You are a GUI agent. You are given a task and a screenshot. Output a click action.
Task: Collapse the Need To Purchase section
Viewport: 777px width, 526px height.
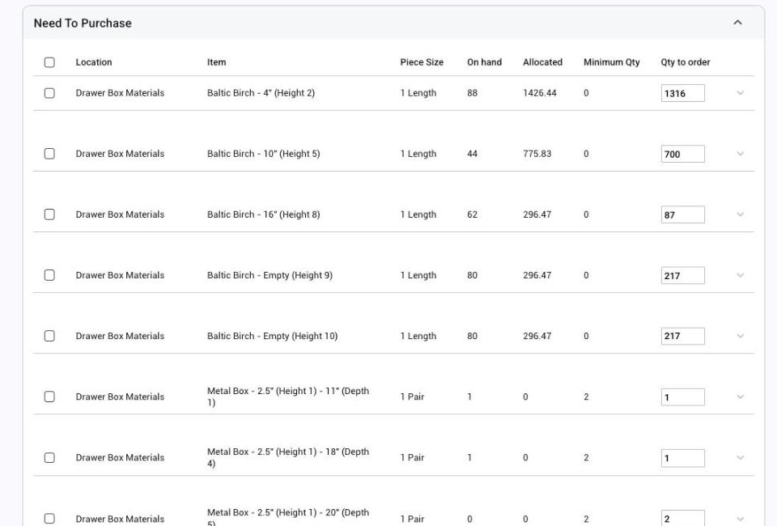click(737, 23)
